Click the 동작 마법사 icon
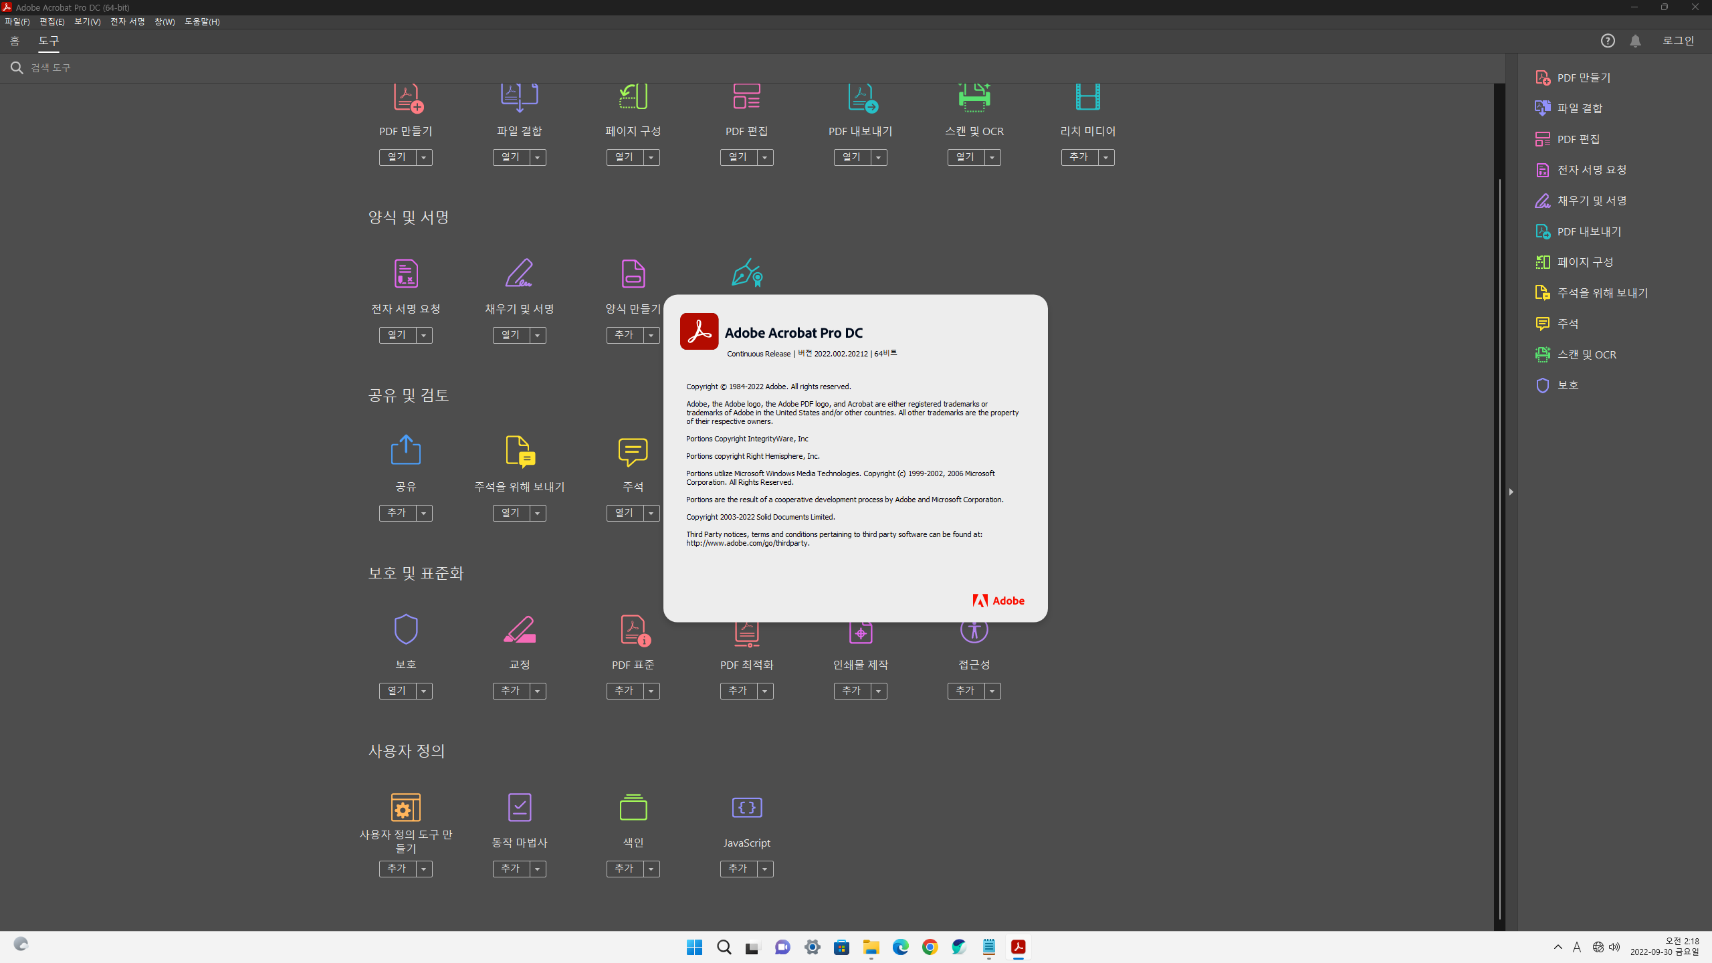Screen dimensions: 1712x963 coord(519,807)
